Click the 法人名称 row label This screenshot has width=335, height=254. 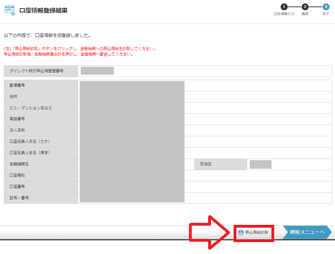click(x=17, y=130)
